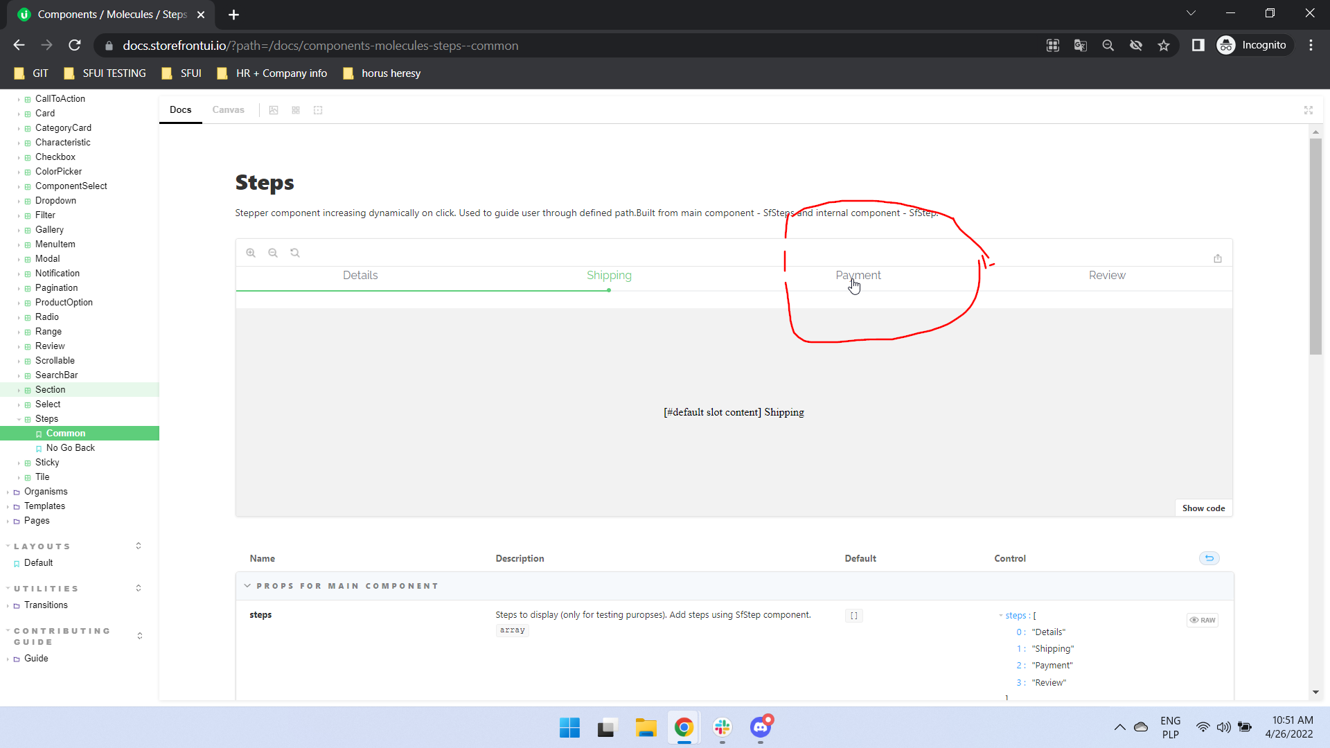Zoom in on the Steps preview
Image resolution: width=1330 pixels, height=748 pixels.
(251, 252)
